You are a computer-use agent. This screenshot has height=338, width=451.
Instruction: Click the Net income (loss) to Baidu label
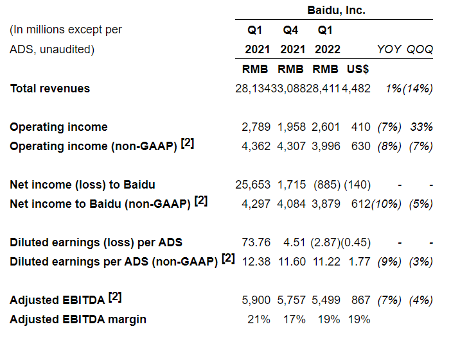pyautogui.click(x=83, y=185)
